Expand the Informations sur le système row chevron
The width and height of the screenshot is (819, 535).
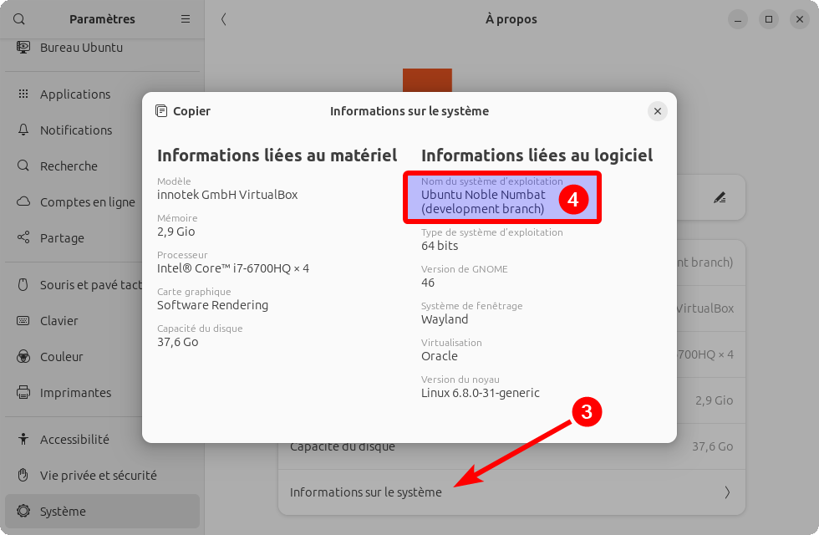tap(727, 492)
